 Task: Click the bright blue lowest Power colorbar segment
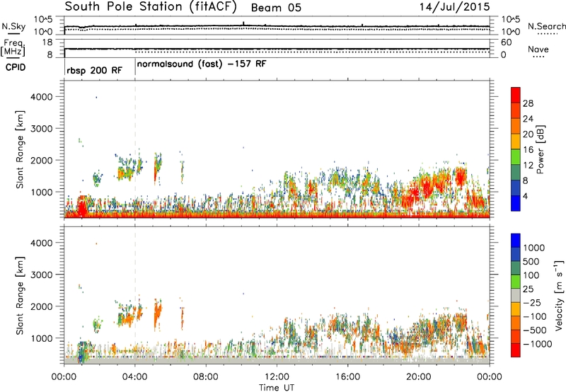(x=516, y=203)
